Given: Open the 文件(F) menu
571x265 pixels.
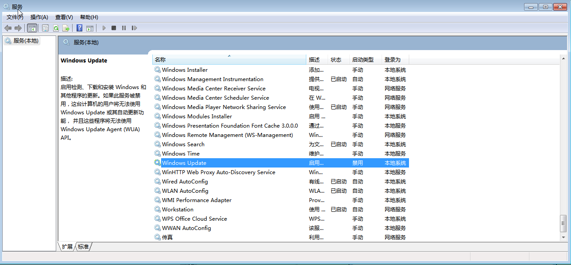Looking at the screenshot, I should pos(15,17).
